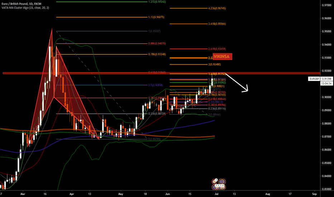334x197 pixels.
Task: Click the 0.93000 price axis label
Action: [326, 58]
